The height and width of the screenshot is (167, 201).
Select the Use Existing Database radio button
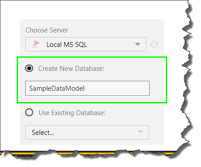[x=29, y=112]
